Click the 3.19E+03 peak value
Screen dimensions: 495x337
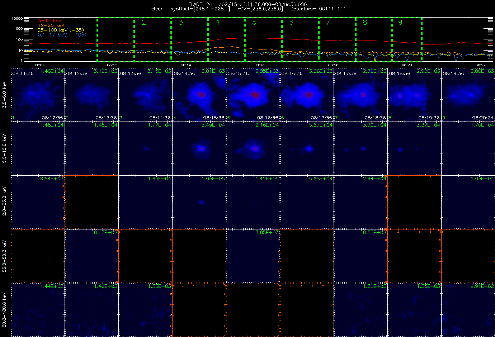pyautogui.click(x=105, y=71)
